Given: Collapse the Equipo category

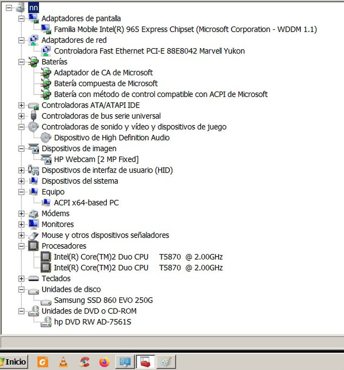Looking at the screenshot, I should (21, 192).
